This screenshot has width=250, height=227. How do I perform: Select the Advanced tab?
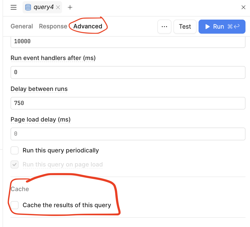pos(88,26)
